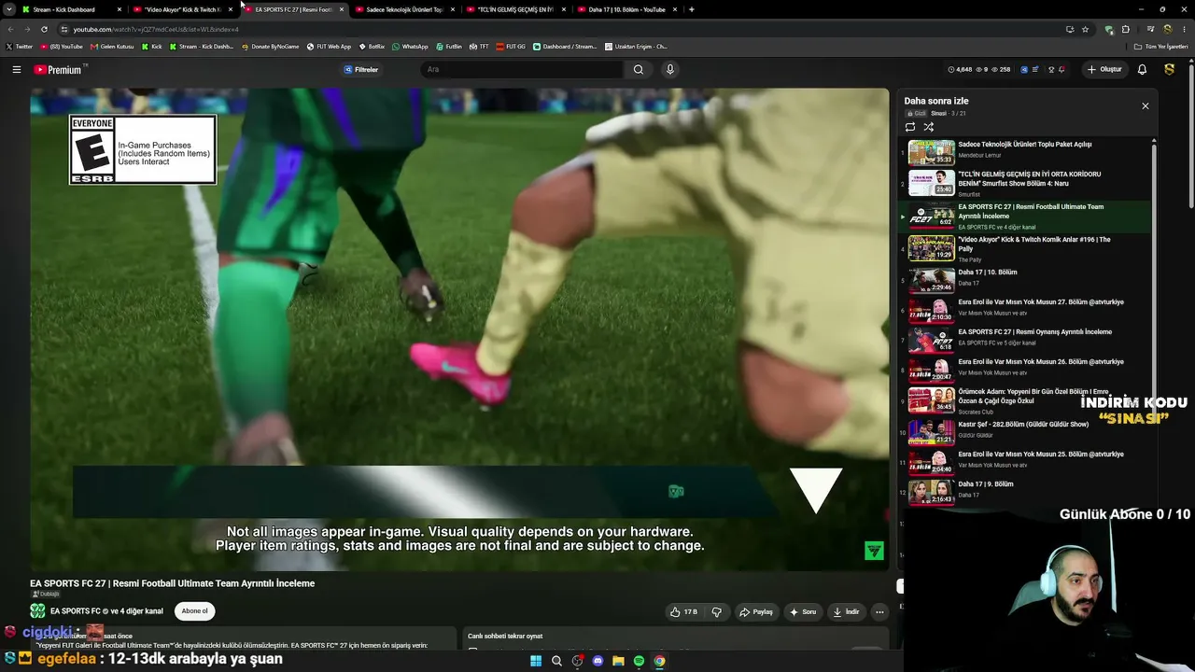The image size is (1195, 672).
Task: Switch to Daha 17 | 10. Bölüm tab
Action: click(x=626, y=9)
